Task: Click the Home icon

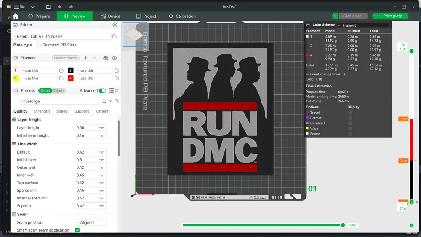Action: tap(16, 16)
